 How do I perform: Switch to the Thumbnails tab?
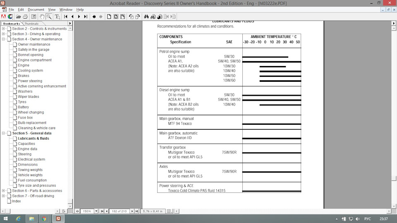coord(31,24)
